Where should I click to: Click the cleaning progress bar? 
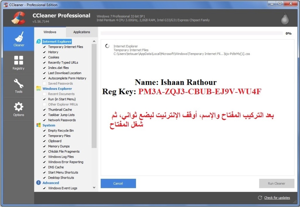pos(192,33)
